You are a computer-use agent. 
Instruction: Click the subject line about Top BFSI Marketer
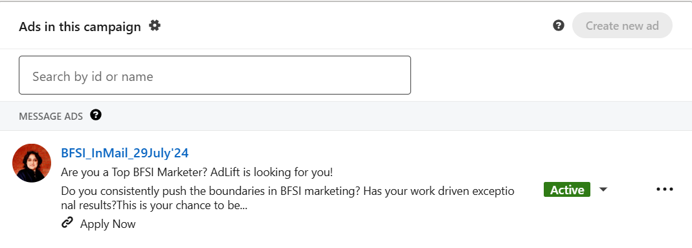point(196,172)
